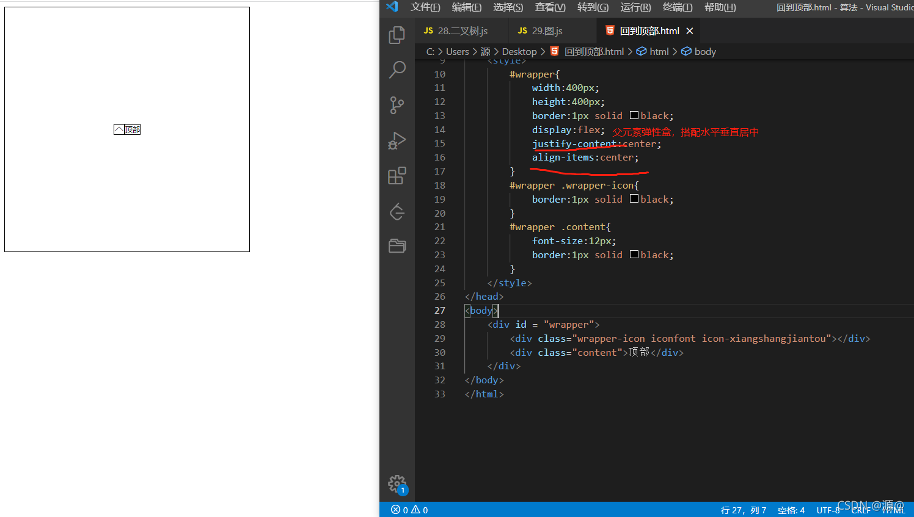Image resolution: width=914 pixels, height=517 pixels.
Task: Click the 回到顶部.html breadcrumb segment
Action: [x=594, y=51]
